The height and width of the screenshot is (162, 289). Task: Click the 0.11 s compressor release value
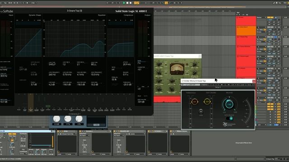coord(126,75)
